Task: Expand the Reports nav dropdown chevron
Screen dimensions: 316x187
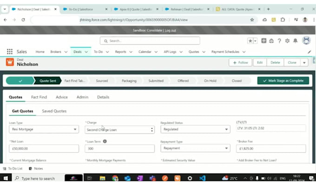Action: (131, 52)
